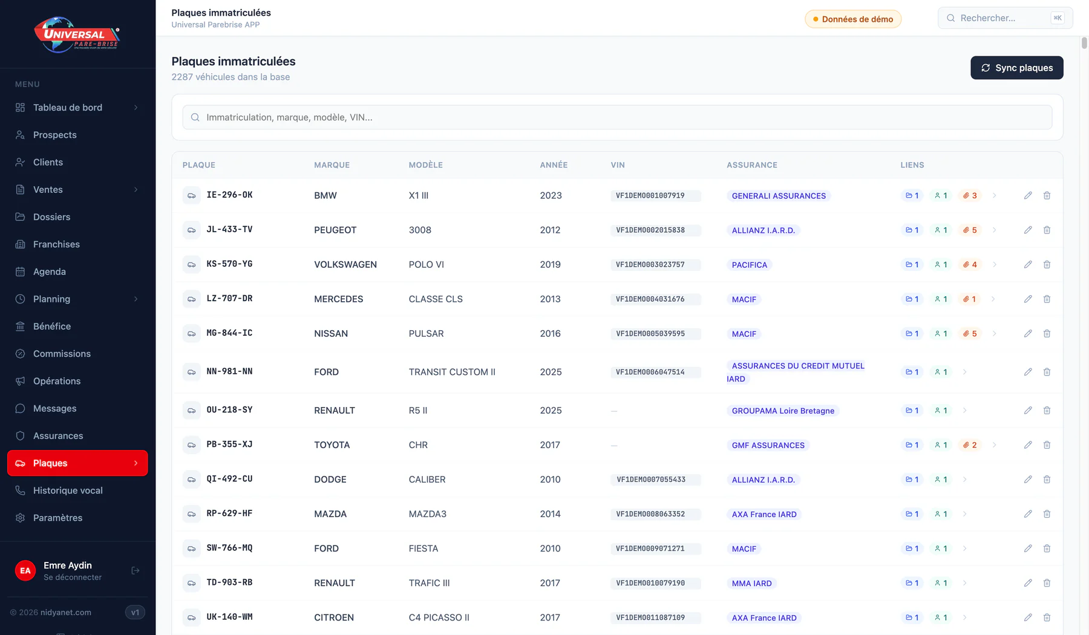This screenshot has width=1089, height=635.
Task: Open the Commissions menu item
Action: tap(77, 353)
